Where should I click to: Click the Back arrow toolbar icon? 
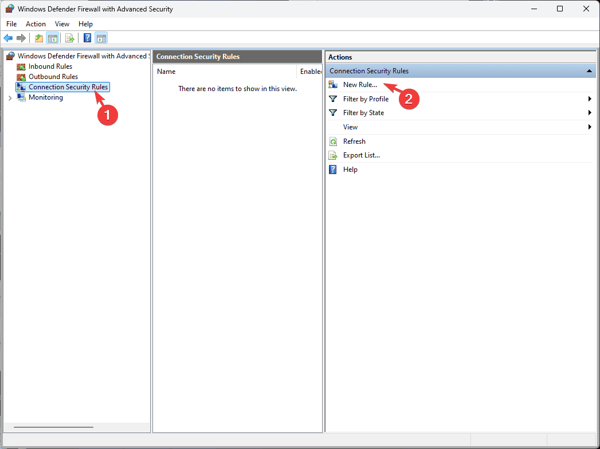pyautogui.click(x=8, y=38)
